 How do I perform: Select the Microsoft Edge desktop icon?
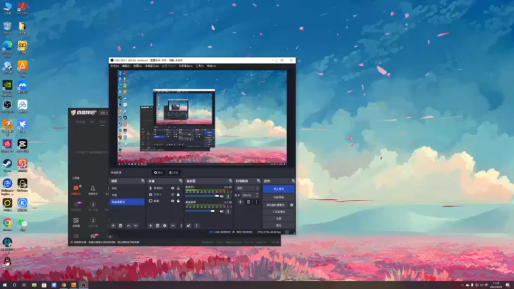(7, 49)
